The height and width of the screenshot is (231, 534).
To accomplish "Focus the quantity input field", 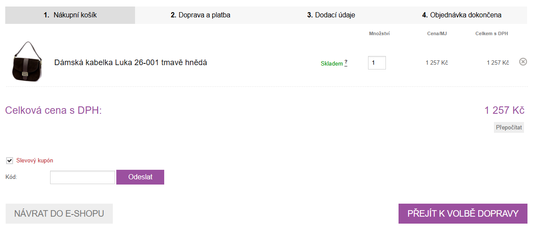I will [x=377, y=63].
